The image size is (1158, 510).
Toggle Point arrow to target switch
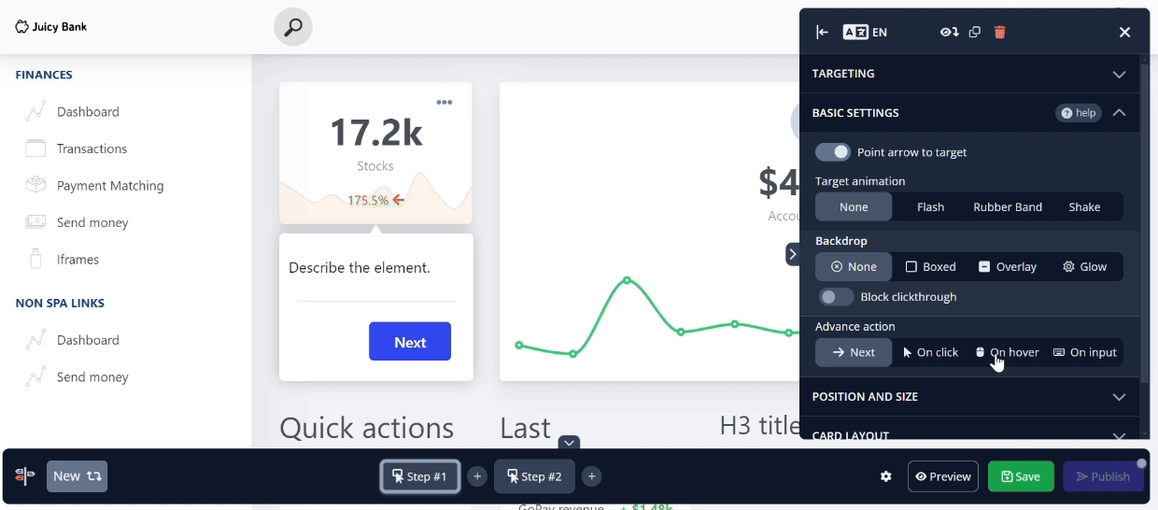coord(833,152)
